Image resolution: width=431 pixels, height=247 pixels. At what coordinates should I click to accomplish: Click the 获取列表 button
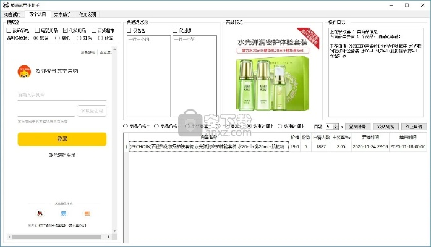coord(386,127)
